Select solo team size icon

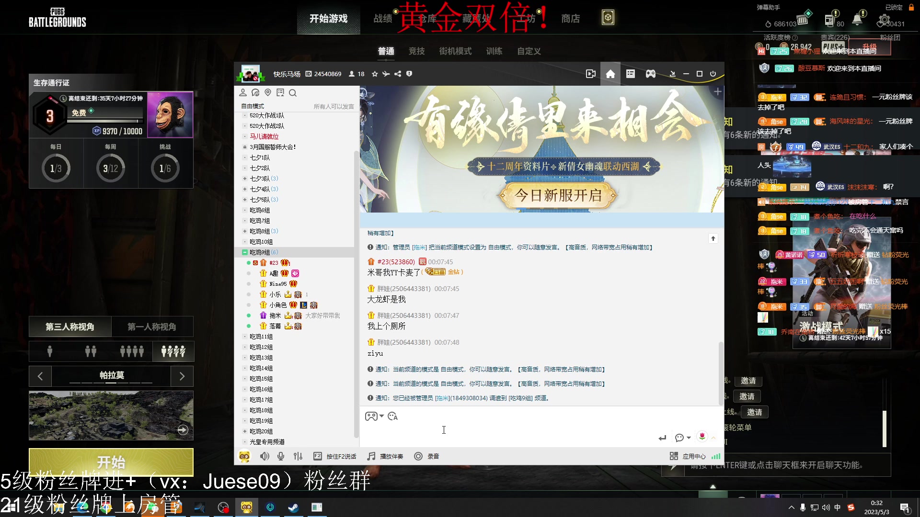point(49,351)
